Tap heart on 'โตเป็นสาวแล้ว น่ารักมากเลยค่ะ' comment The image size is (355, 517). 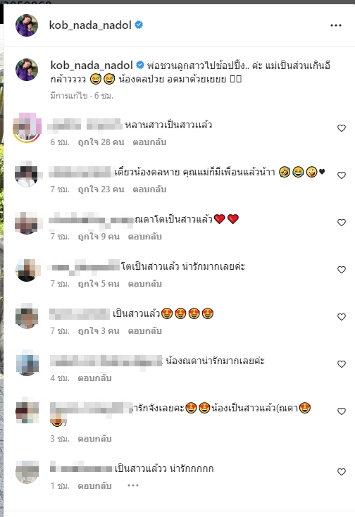pos(342,269)
